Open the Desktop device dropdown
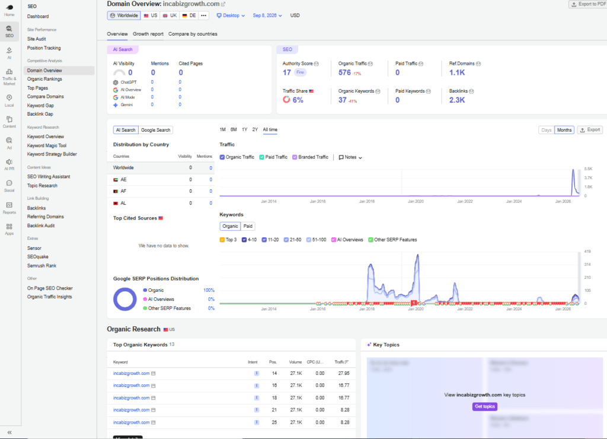This screenshot has width=607, height=439. click(231, 15)
